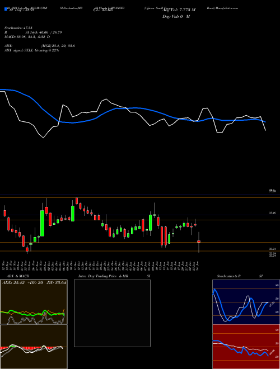
Task: Click the 'SI 14/3: 40.06 / 28.79' reading
Action: [x=44, y=32]
